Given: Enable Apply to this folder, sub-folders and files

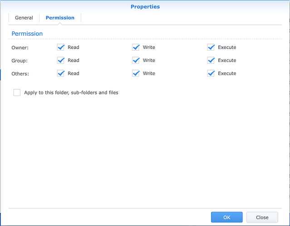Looking at the screenshot, I should pyautogui.click(x=17, y=93).
